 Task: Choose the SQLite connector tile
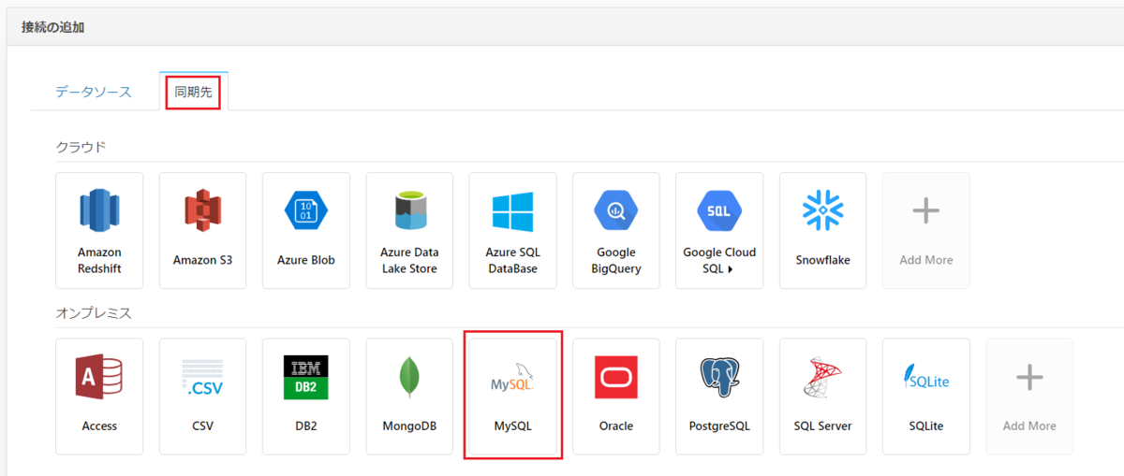coord(925,397)
